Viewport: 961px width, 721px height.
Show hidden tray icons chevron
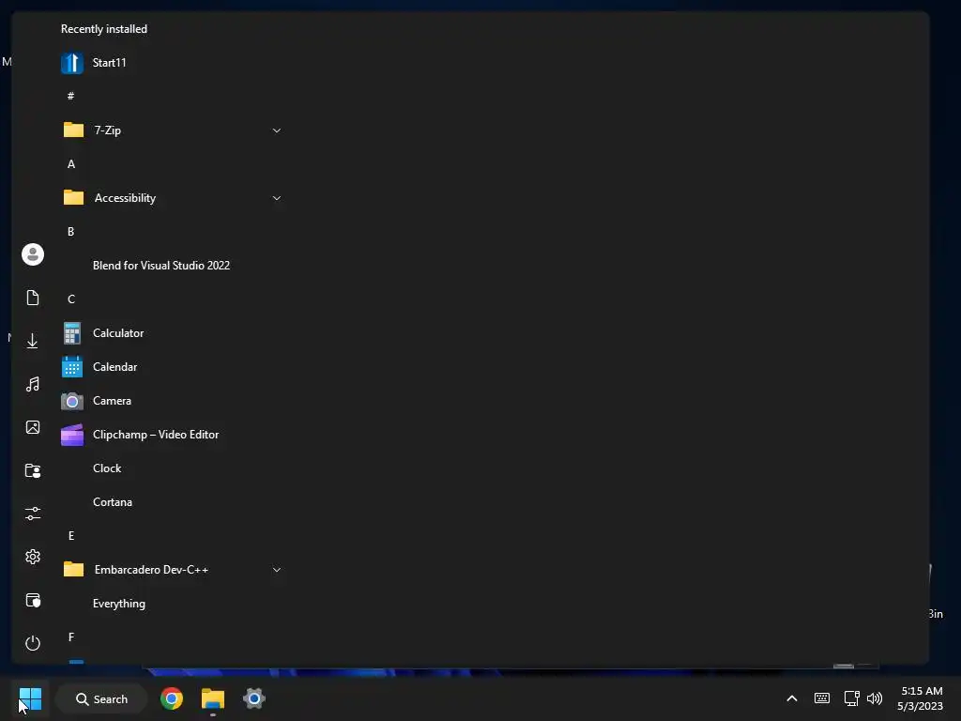tap(792, 698)
